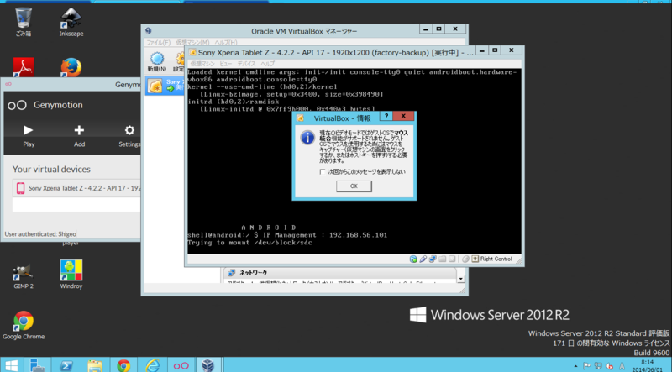Click the network icon in system tray
The width and height of the screenshot is (672, 372).
click(598, 366)
